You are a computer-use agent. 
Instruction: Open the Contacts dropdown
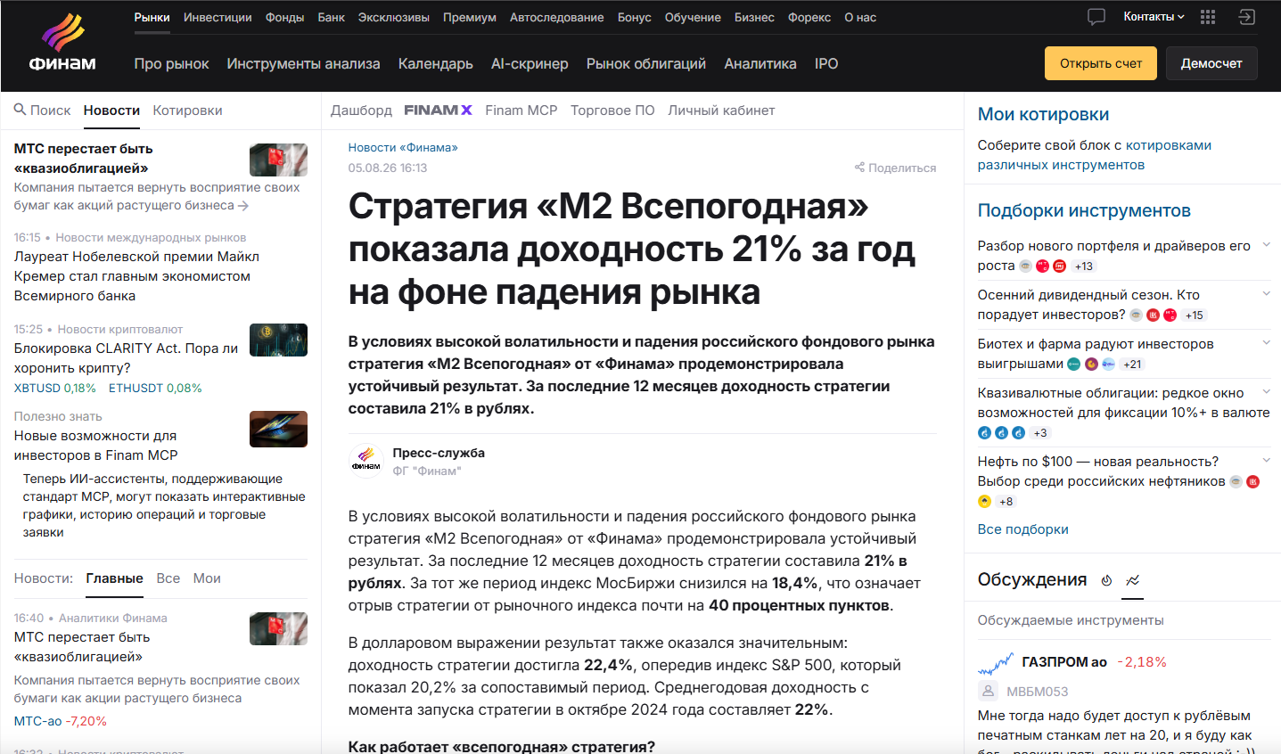[1154, 17]
